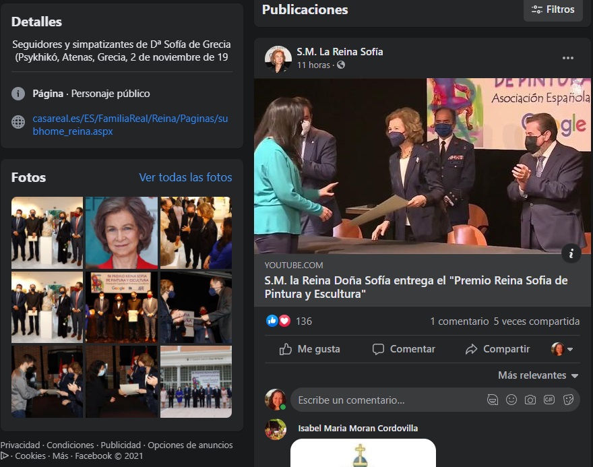Click the public audience globe icon

341,65
